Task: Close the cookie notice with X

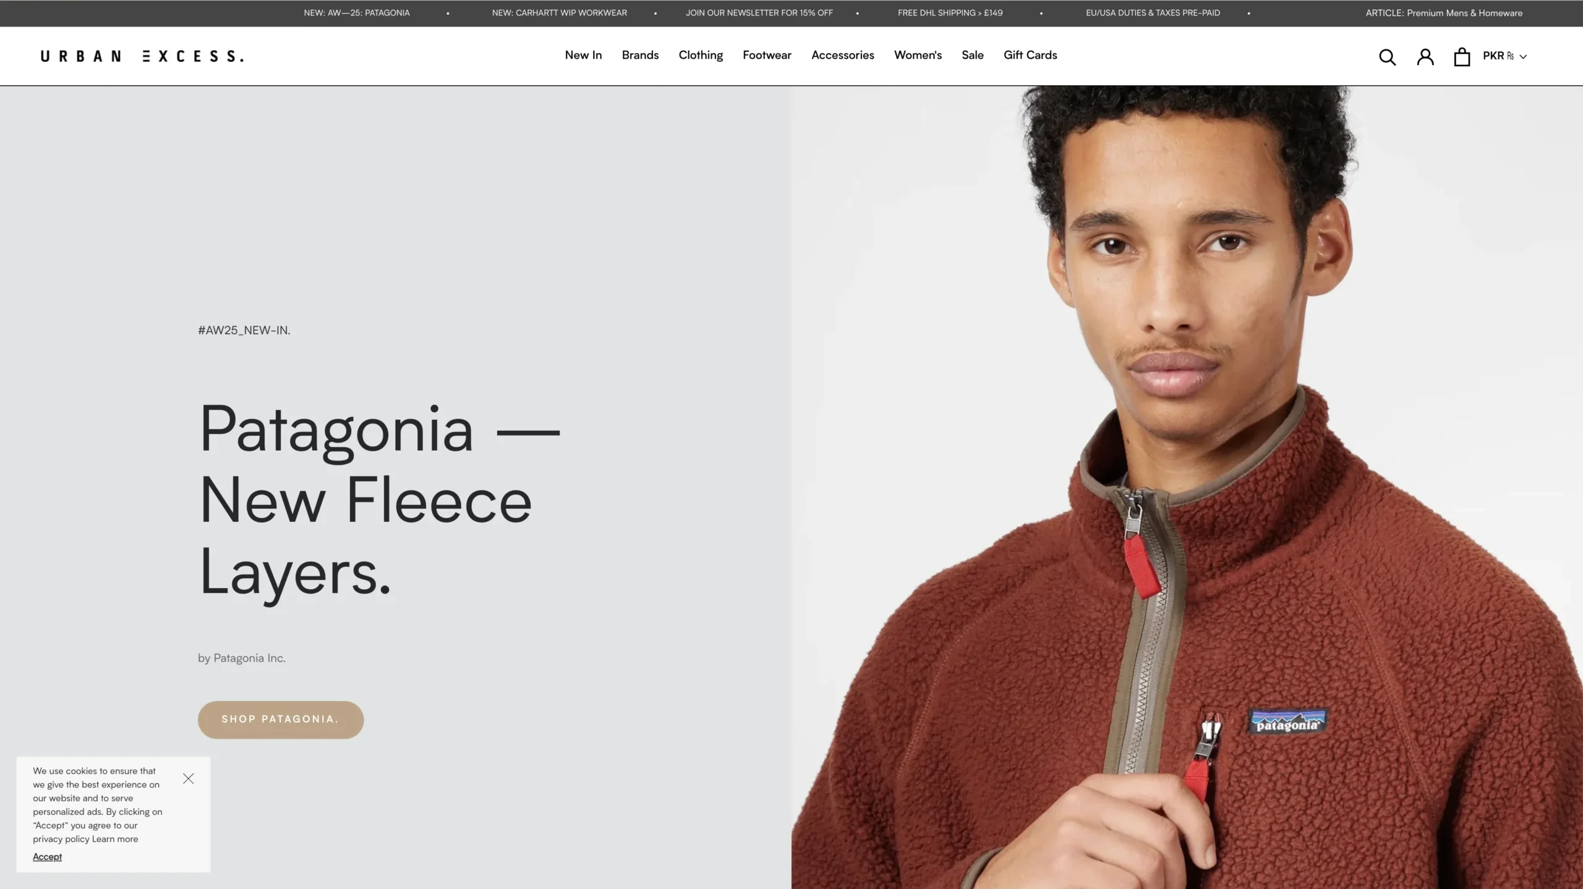Action: click(x=189, y=778)
